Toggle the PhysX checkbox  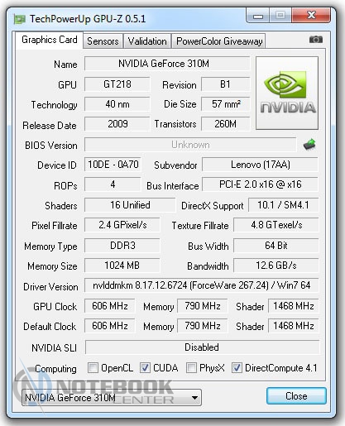click(x=191, y=367)
